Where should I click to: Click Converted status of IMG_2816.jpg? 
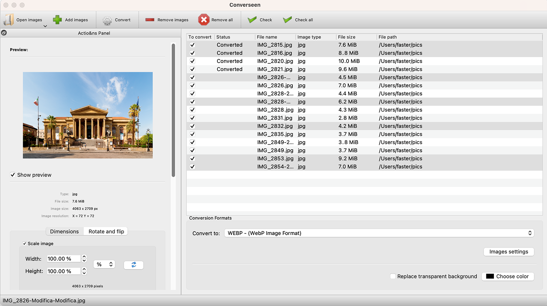pyautogui.click(x=229, y=53)
